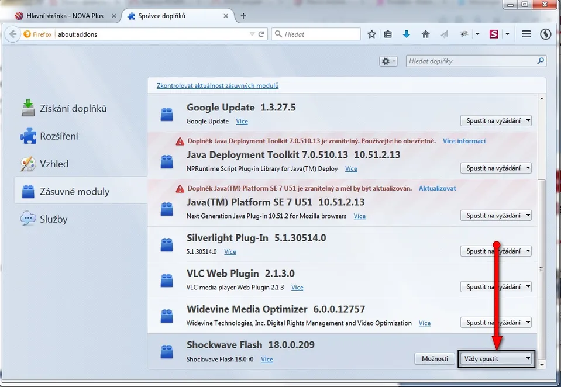Image resolution: width=561 pixels, height=387 pixels.
Task: Click the bug-like toolbar extension icon
Action: pos(464,34)
